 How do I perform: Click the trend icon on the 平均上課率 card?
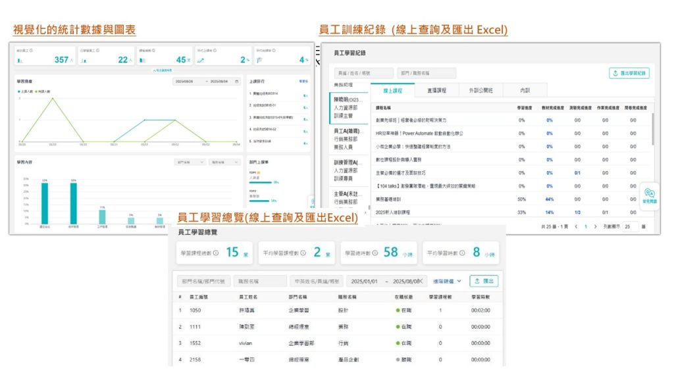click(200, 60)
